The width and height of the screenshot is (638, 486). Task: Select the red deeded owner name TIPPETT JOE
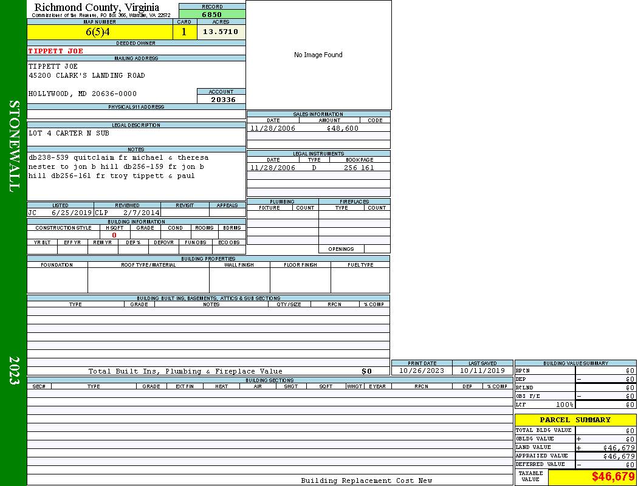click(x=56, y=51)
